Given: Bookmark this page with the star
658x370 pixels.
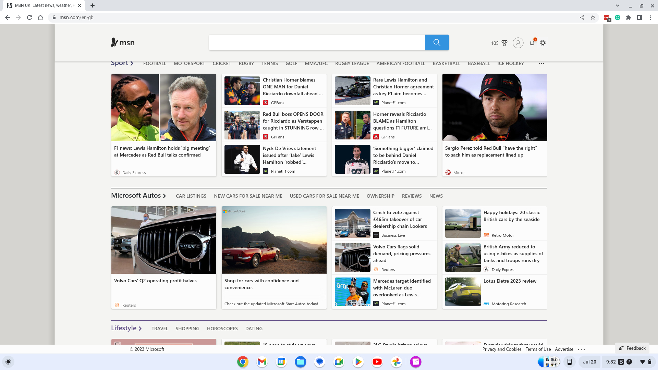Looking at the screenshot, I should [x=593, y=17].
